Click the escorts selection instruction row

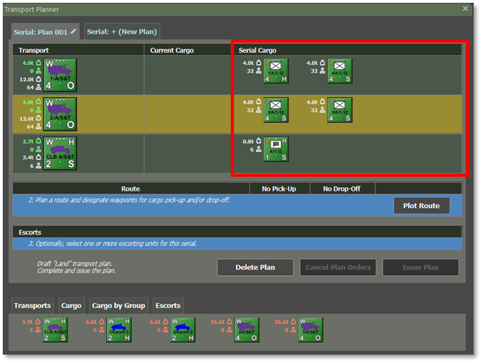tap(237, 244)
